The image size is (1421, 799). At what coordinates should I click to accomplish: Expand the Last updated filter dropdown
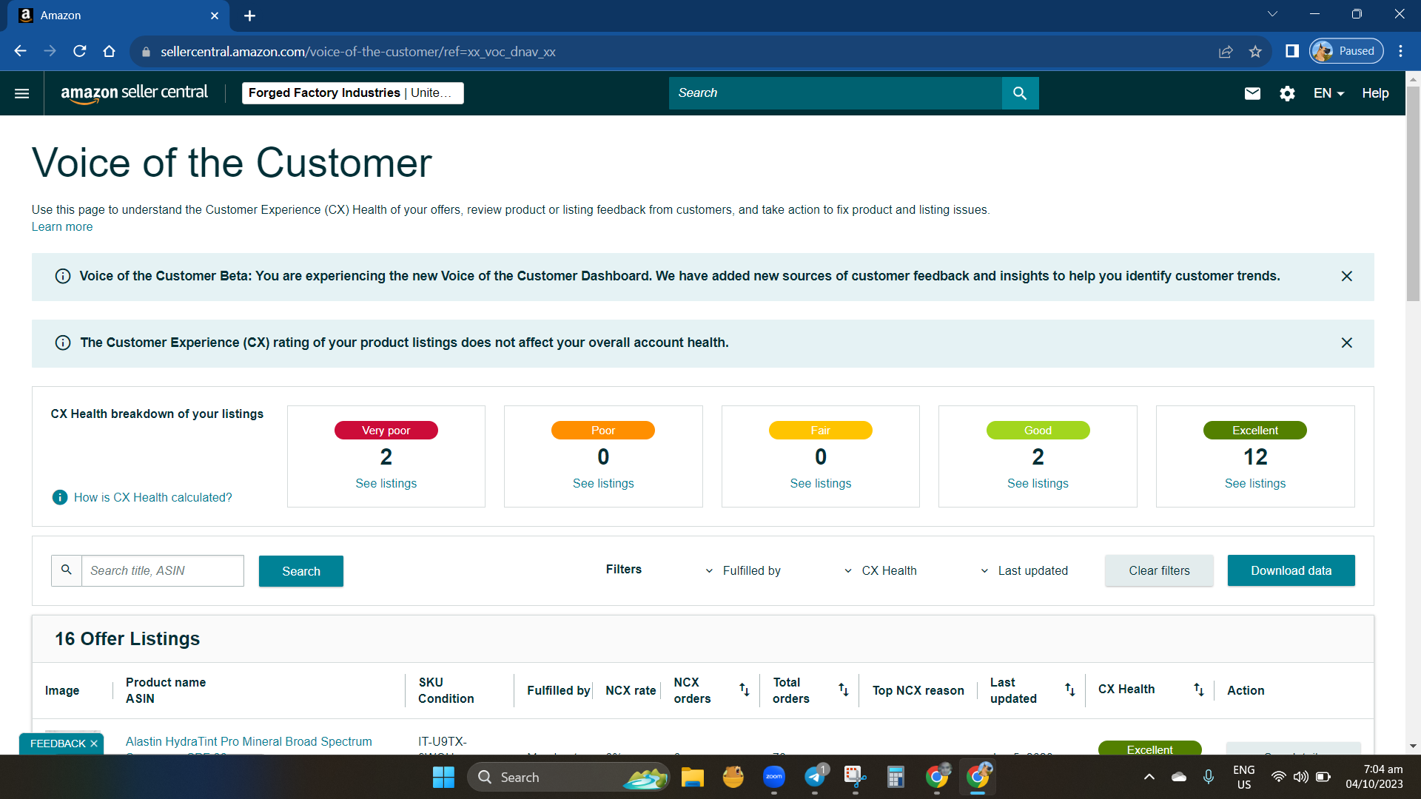click(1024, 570)
